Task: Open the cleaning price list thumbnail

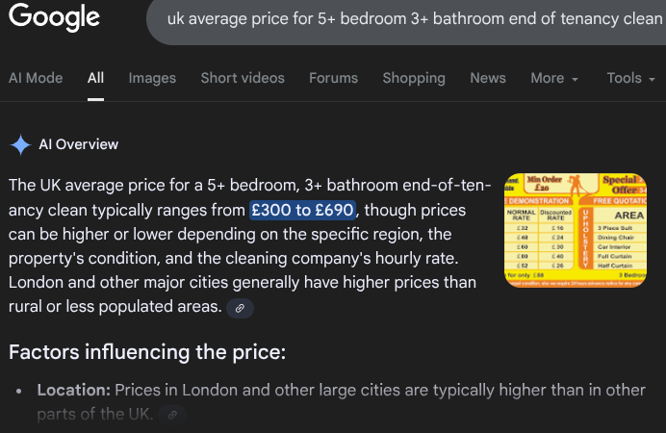Action: 584,231
